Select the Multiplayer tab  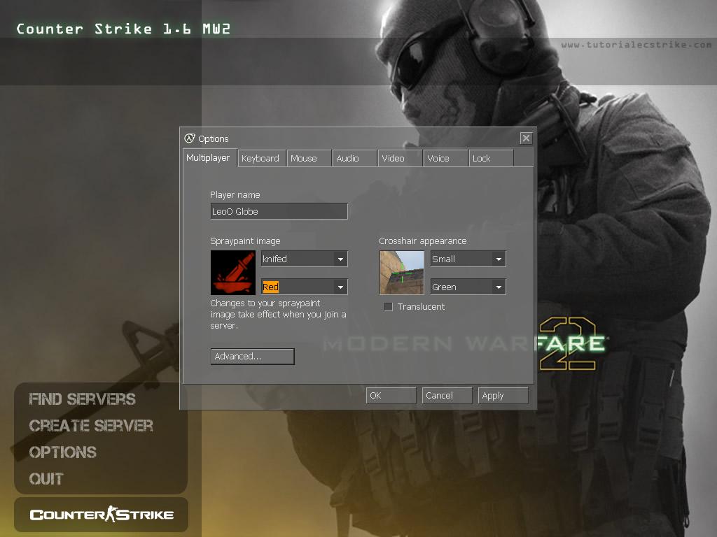(x=210, y=158)
